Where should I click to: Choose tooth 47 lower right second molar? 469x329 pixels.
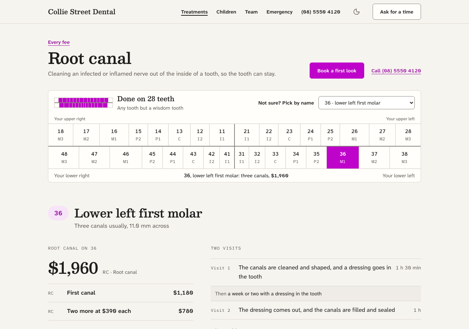point(95,158)
